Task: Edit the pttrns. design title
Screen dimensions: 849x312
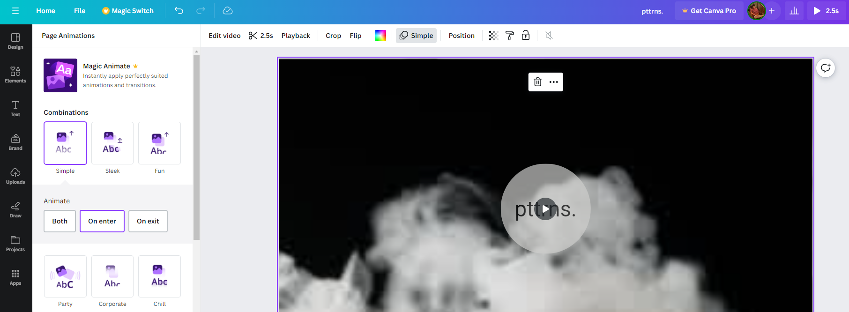Action: click(652, 11)
